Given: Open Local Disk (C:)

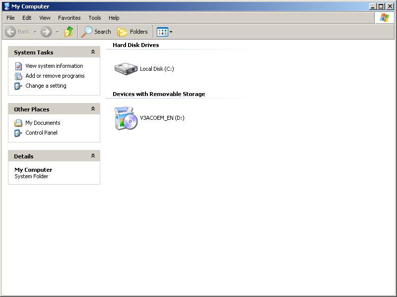Looking at the screenshot, I should [x=126, y=69].
